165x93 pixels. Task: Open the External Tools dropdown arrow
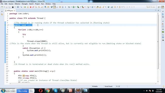pos(85,7)
